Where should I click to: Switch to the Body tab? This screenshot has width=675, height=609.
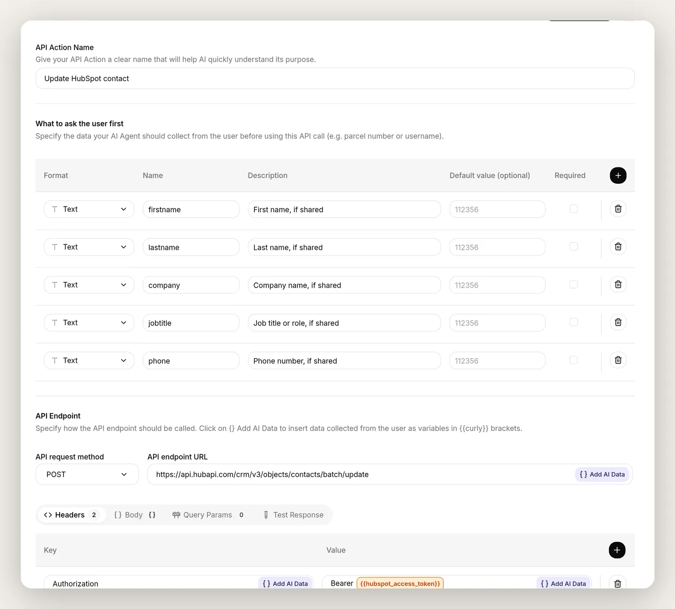135,515
